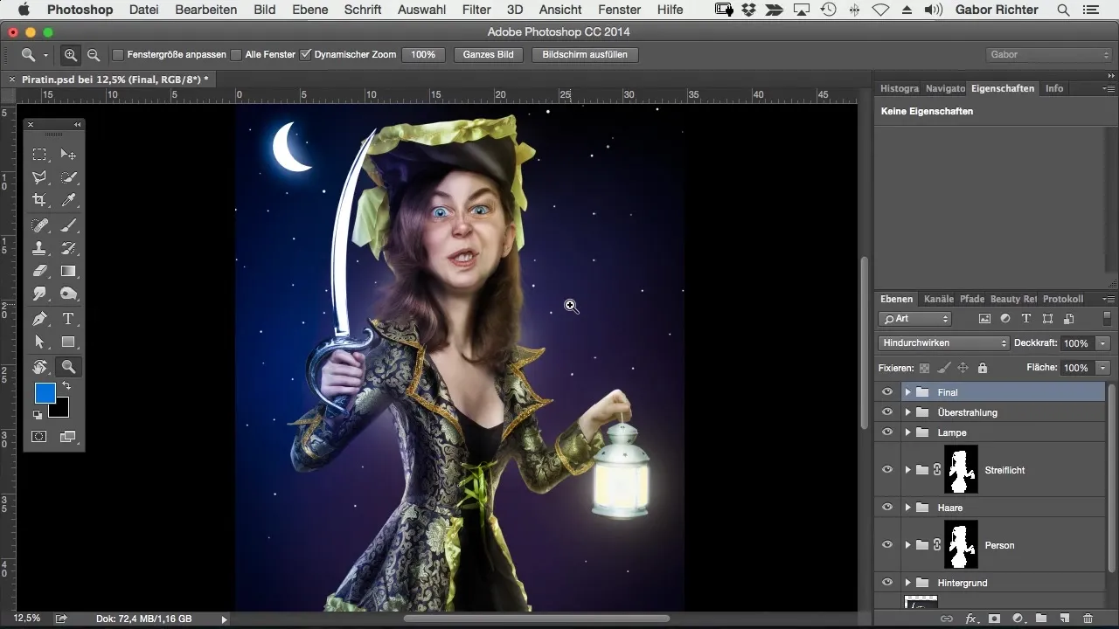1119x629 pixels.
Task: Open the Ebene menu
Action: [310, 10]
